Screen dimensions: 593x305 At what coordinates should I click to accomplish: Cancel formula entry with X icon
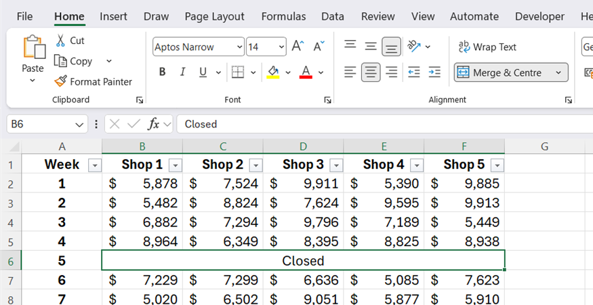pos(115,124)
